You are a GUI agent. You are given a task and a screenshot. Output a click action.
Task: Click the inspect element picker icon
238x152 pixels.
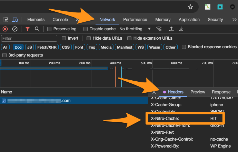pyautogui.click(x=5, y=20)
